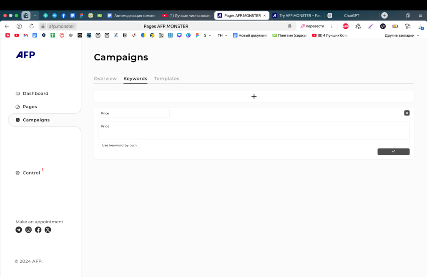Open Pages in the sidebar
Image resolution: width=427 pixels, height=277 pixels.
pos(30,107)
